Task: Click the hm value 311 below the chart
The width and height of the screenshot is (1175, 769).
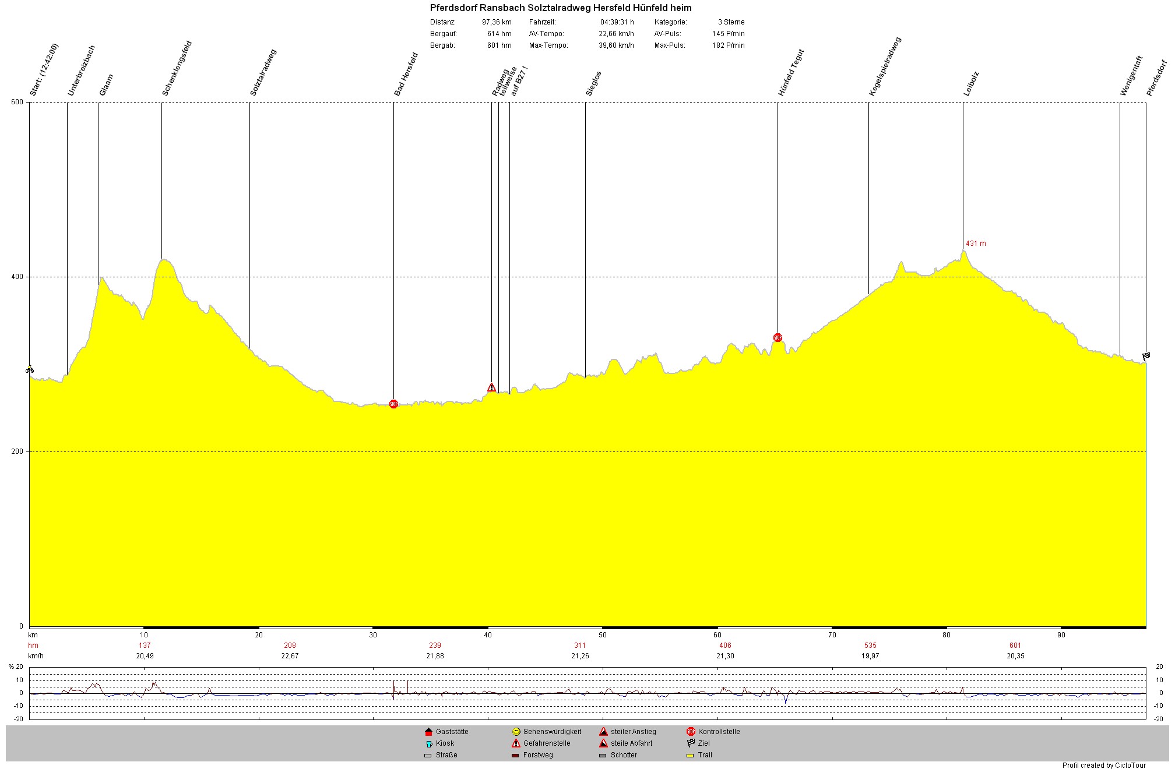Action: coord(580,645)
